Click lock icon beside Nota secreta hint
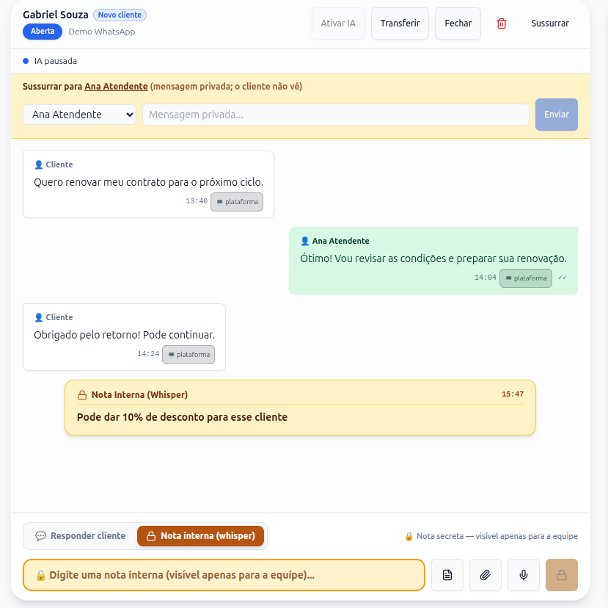Viewport: 608px width, 608px height. tap(409, 536)
